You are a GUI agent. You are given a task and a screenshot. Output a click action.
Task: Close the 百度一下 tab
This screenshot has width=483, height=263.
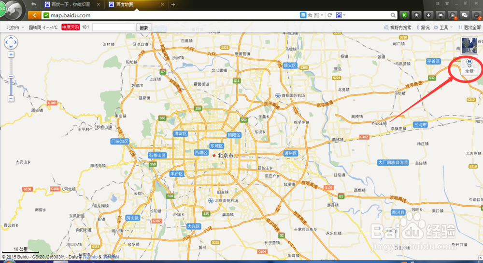click(x=98, y=4)
